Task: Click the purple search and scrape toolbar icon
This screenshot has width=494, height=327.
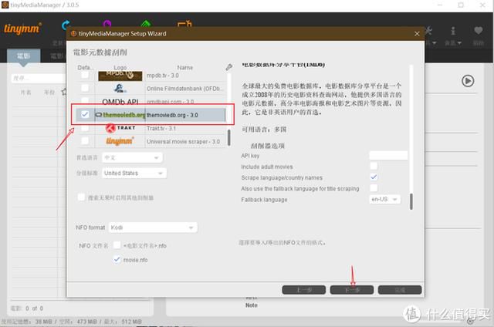Action: coord(107,24)
